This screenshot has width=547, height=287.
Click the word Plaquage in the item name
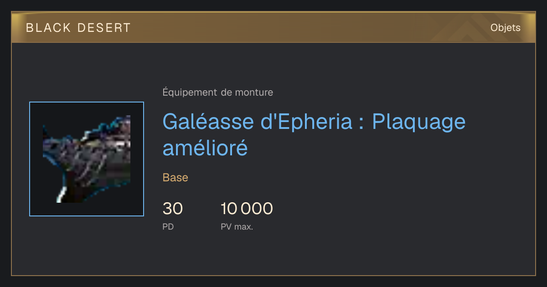pos(419,123)
